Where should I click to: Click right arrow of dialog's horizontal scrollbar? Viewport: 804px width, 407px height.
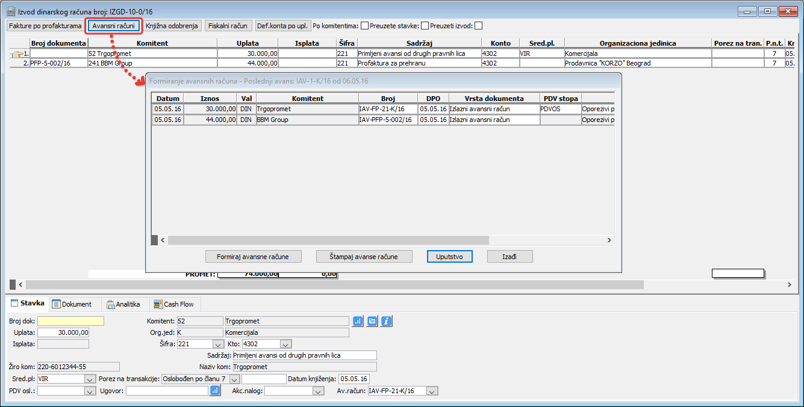[x=609, y=240]
